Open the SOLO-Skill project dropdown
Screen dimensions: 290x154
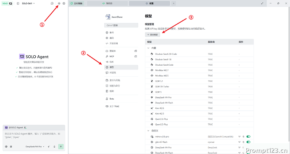28,3
